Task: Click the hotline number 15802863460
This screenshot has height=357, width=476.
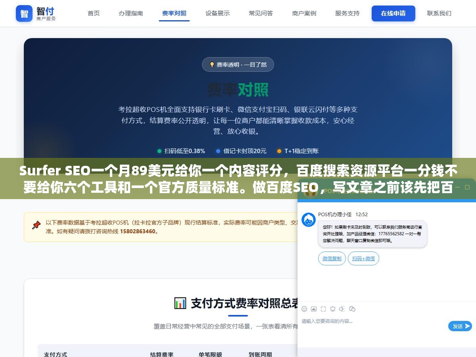Action: pyautogui.click(x=138, y=231)
